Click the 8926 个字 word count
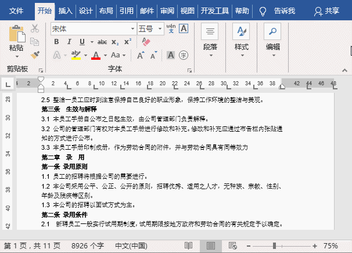Image resolution: width=352 pixels, height=253 pixels. 88,246
